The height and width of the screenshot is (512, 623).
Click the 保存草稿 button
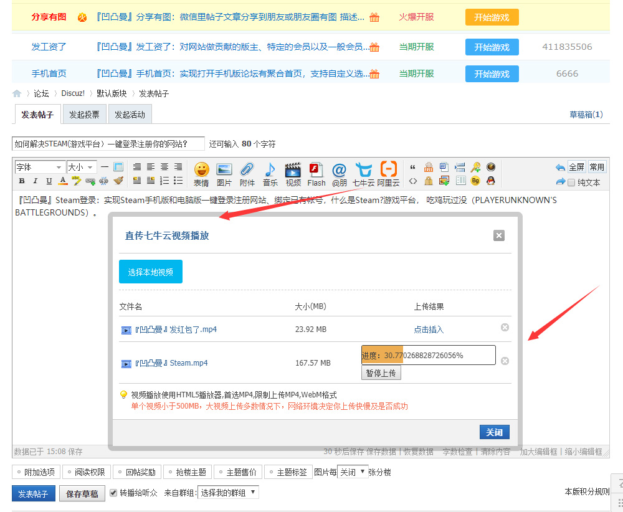tap(82, 494)
